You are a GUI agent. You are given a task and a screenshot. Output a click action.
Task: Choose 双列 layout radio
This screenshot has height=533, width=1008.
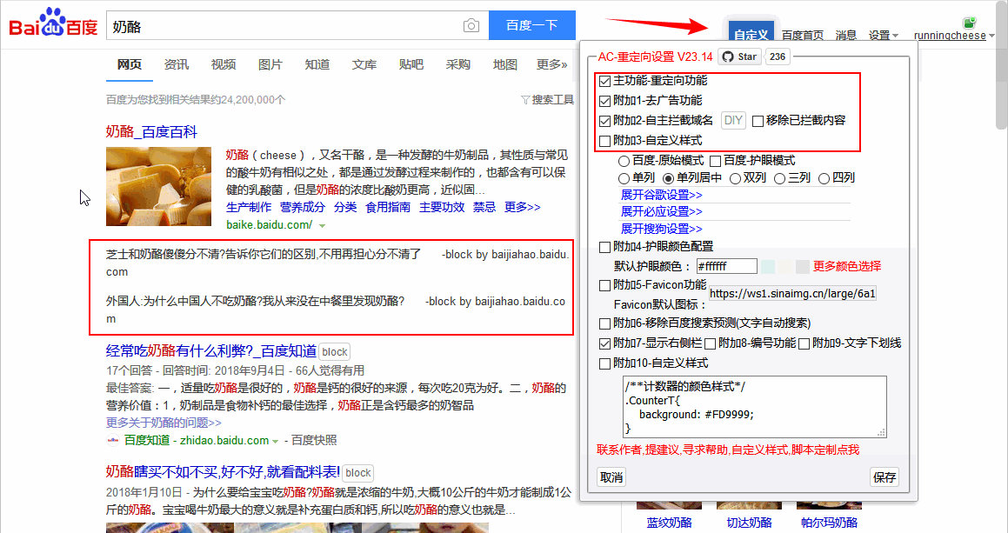[736, 178]
